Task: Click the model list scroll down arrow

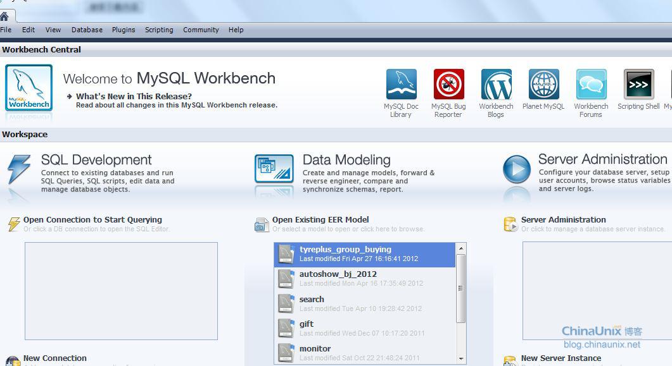Action: point(461,359)
